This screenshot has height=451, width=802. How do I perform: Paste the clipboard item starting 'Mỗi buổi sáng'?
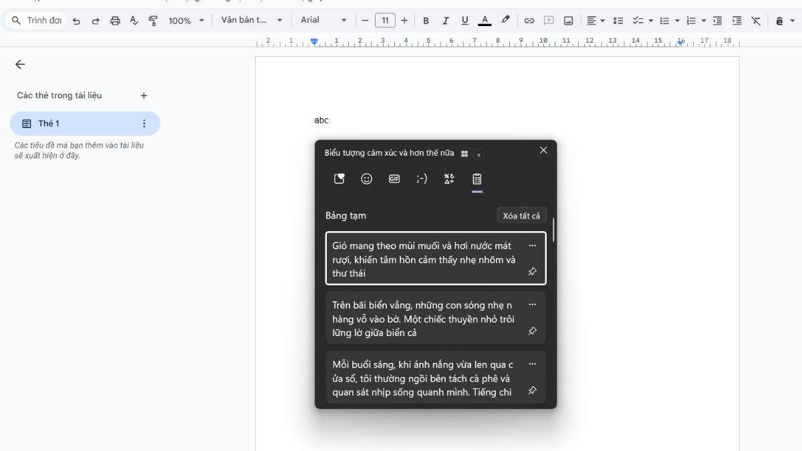point(436,377)
